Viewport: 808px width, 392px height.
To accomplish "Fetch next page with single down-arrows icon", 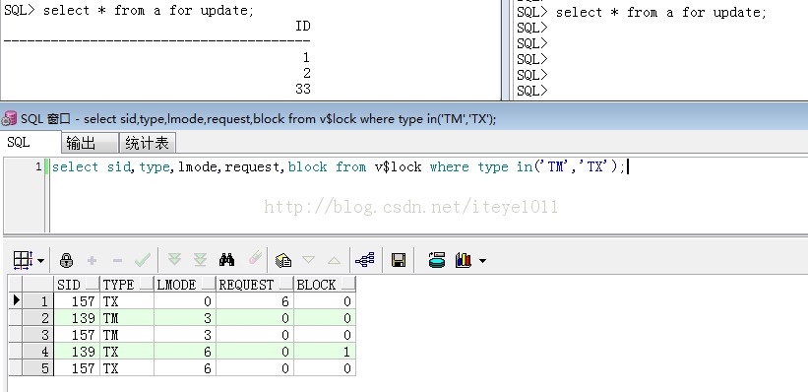I will (174, 259).
